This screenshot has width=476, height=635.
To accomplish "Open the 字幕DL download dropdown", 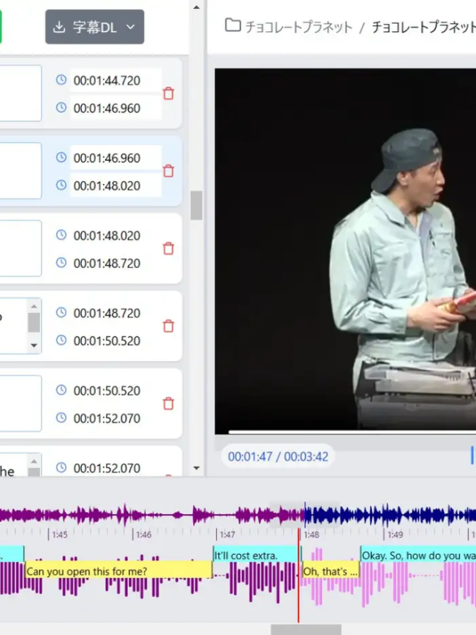I will coord(94,27).
